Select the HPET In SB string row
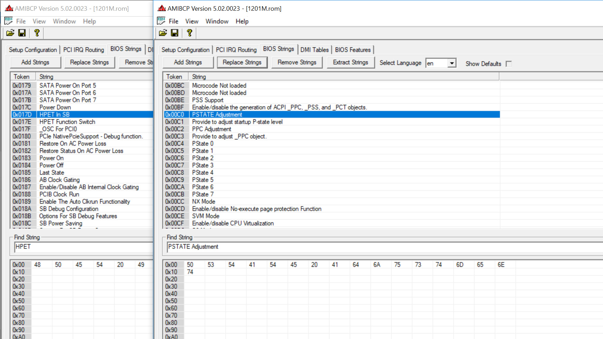This screenshot has width=603, height=339. [82, 115]
